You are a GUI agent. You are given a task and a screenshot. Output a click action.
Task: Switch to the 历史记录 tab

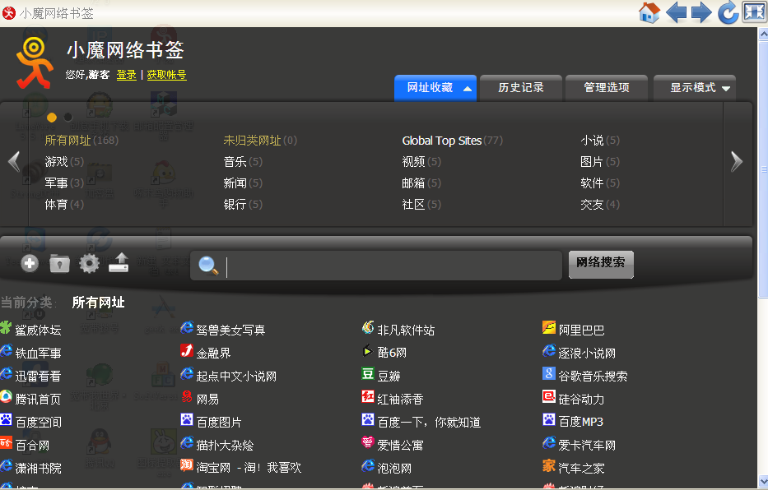pyautogui.click(x=521, y=88)
